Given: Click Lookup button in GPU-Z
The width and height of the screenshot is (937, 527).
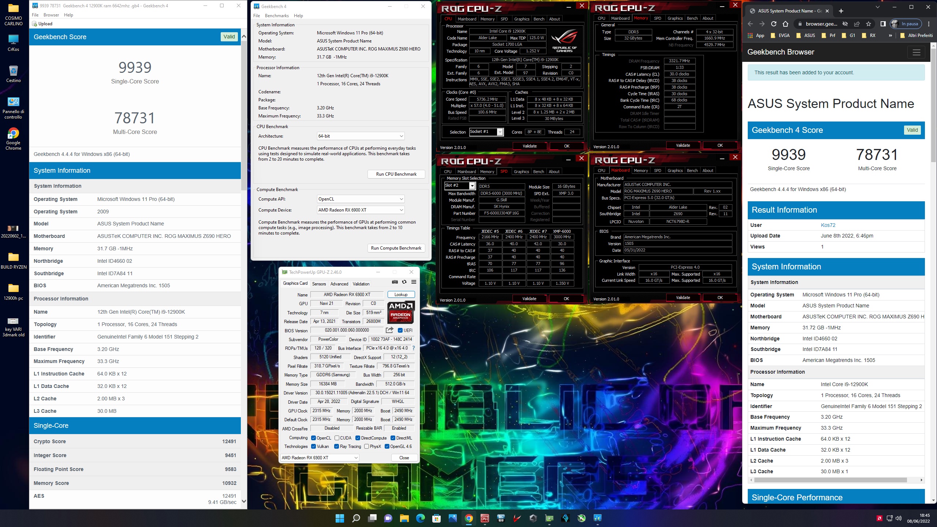Looking at the screenshot, I should tap(401, 295).
